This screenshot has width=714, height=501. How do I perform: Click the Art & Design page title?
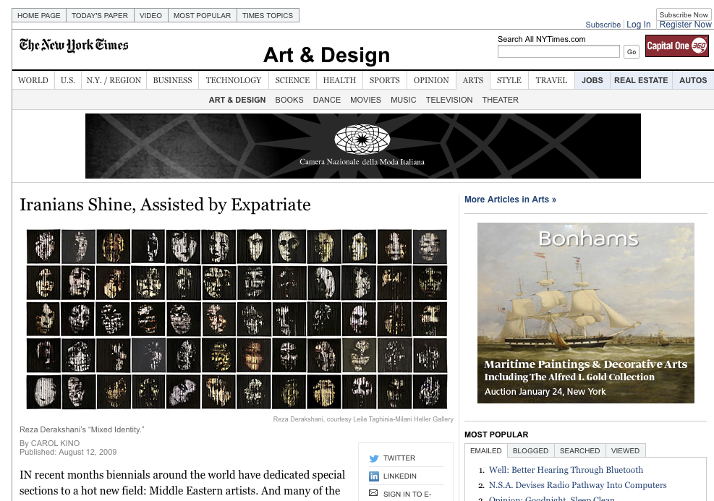coord(326,55)
